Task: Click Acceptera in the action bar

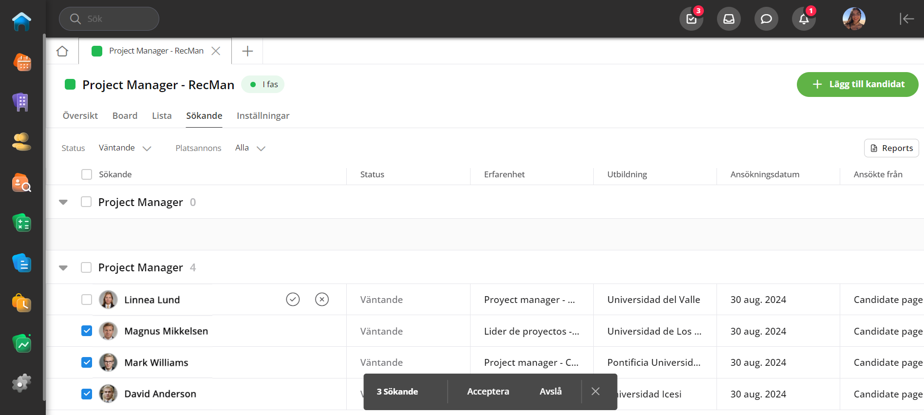Action: click(488, 392)
